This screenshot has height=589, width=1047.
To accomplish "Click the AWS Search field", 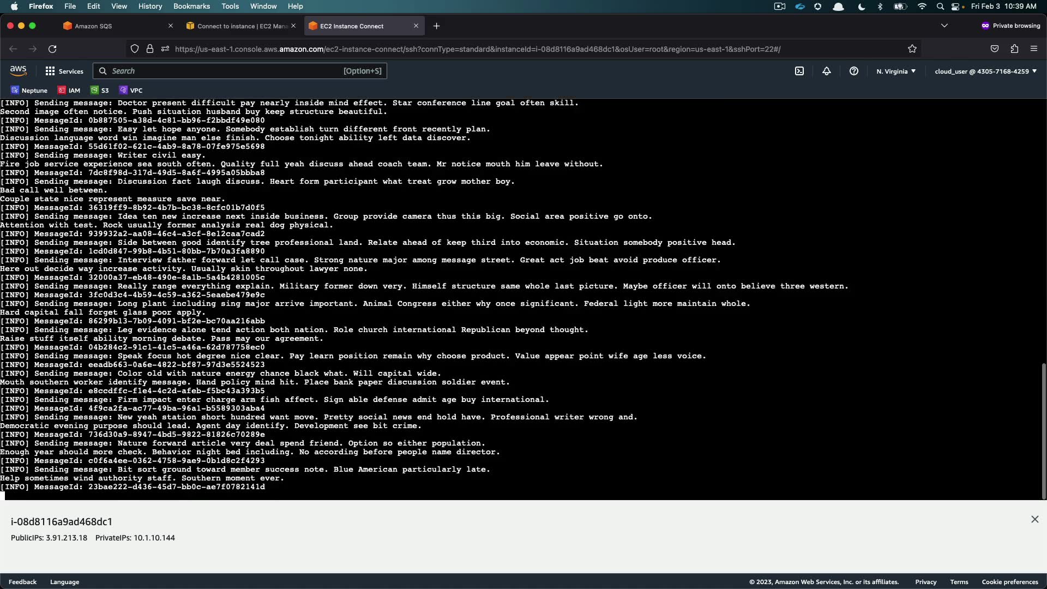I will 240,71.
